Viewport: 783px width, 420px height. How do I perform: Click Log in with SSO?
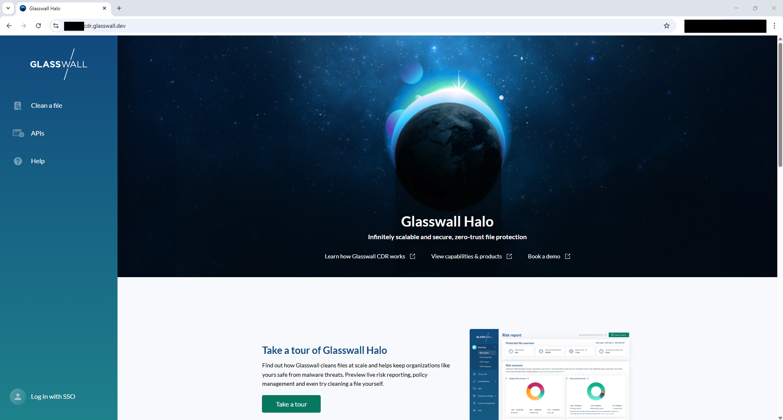53,397
